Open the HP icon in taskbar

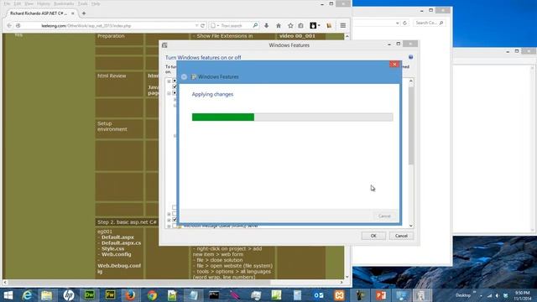(69, 295)
